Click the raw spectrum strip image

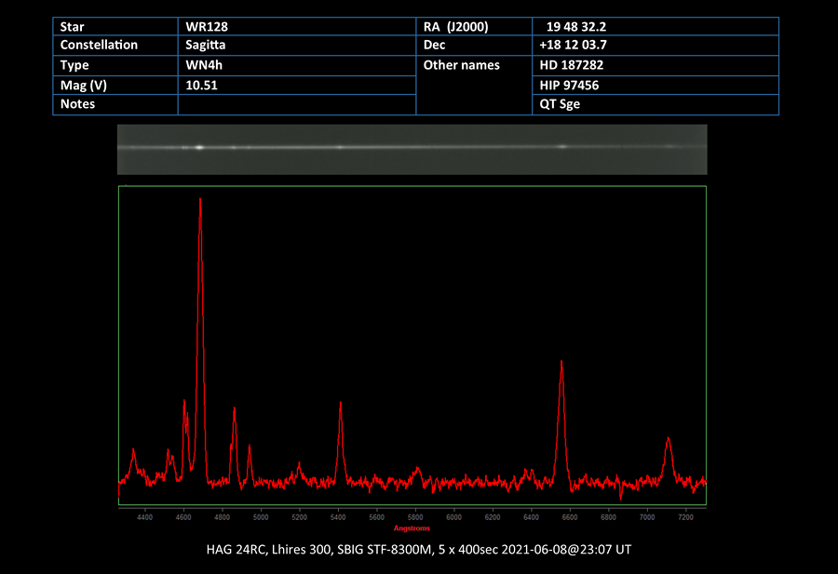412,148
